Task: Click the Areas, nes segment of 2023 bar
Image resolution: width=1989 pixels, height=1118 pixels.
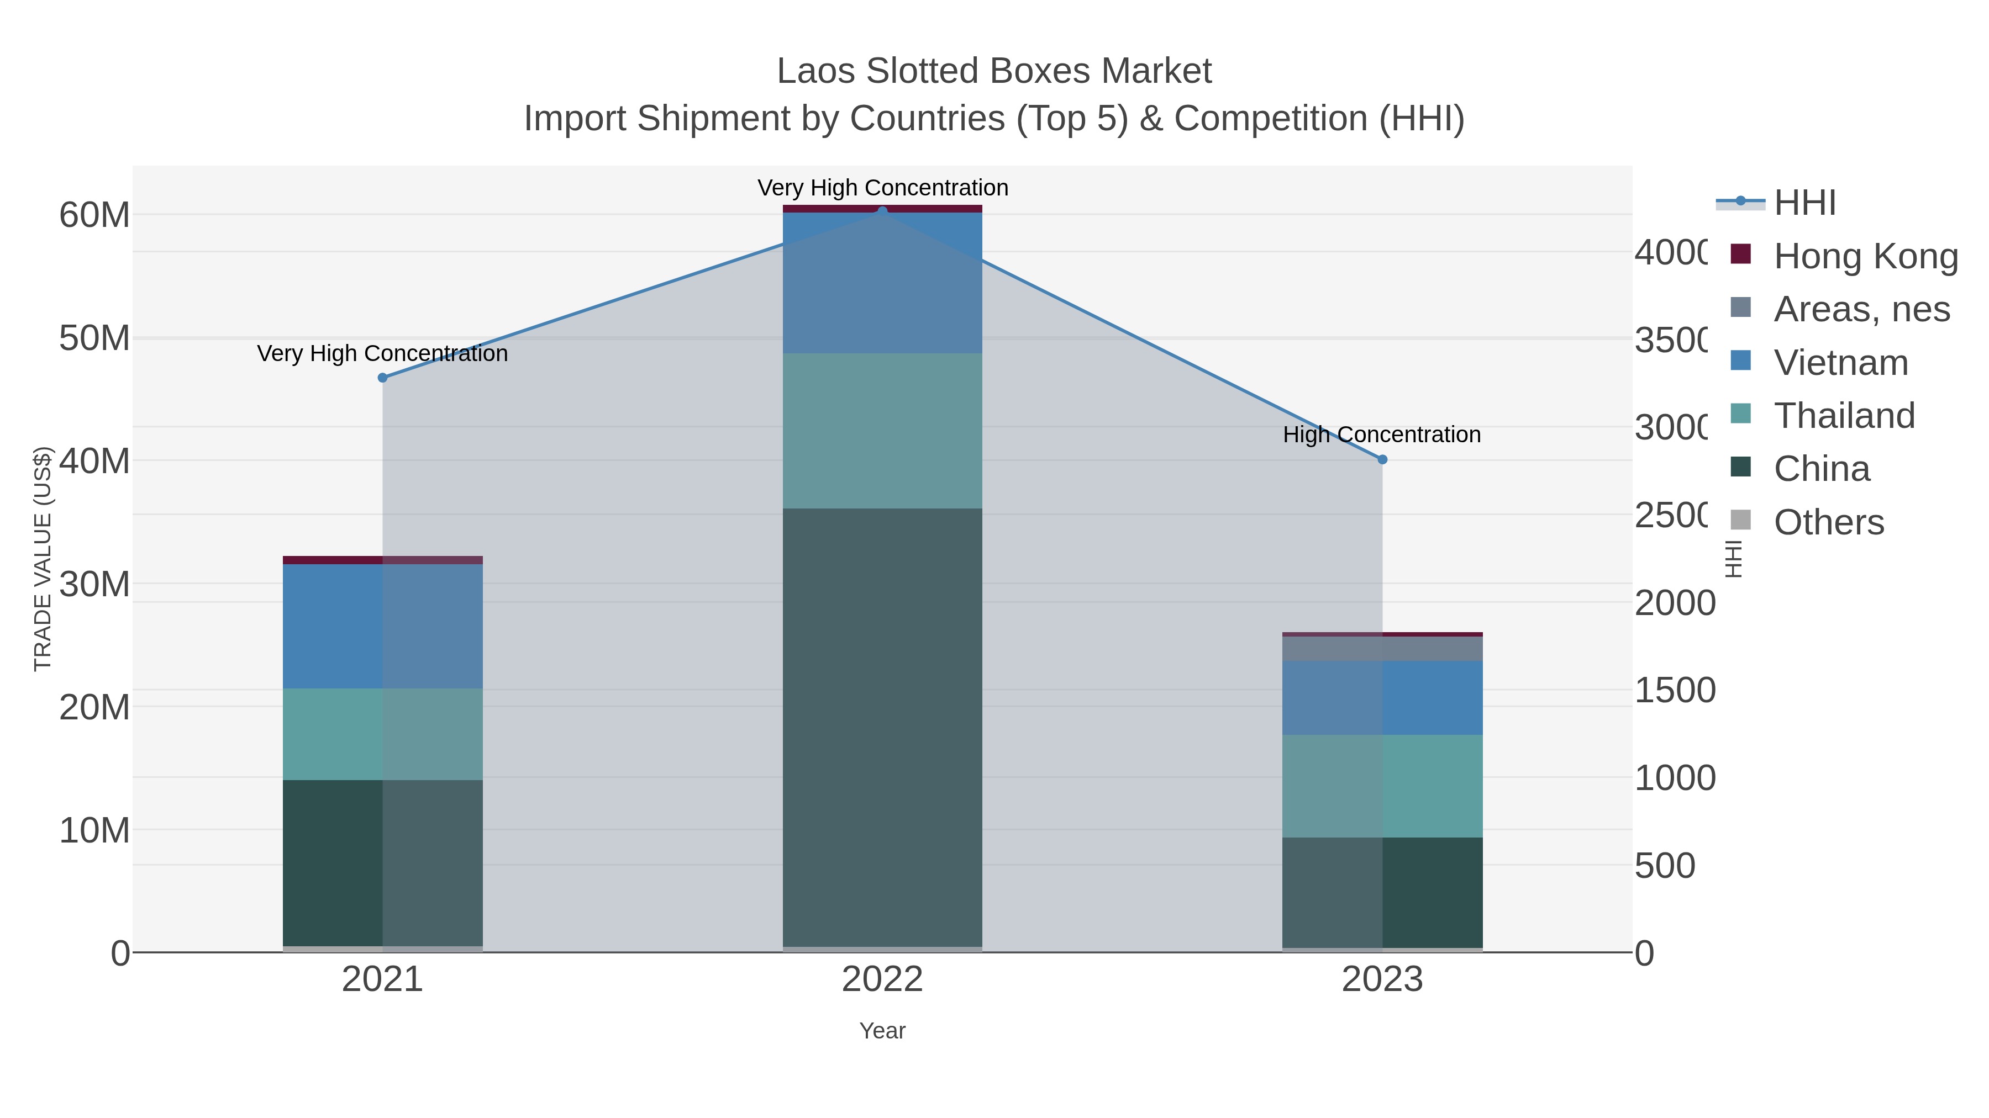Action: coord(1383,649)
